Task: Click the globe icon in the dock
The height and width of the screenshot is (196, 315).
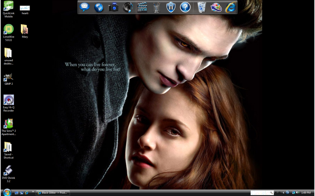Action: (99, 7)
